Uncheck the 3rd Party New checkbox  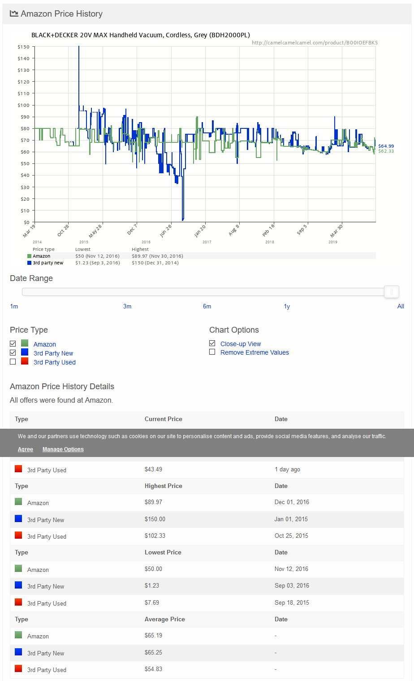coord(13,353)
